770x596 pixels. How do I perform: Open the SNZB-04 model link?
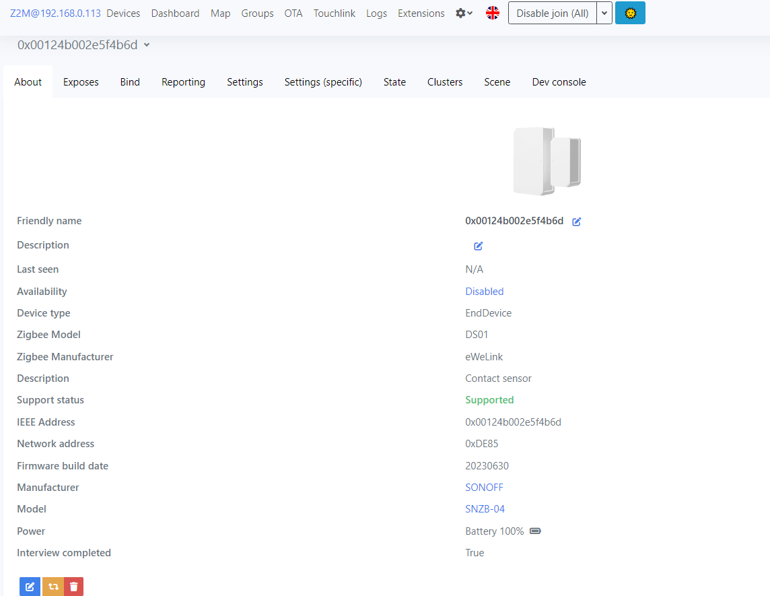pyautogui.click(x=485, y=509)
